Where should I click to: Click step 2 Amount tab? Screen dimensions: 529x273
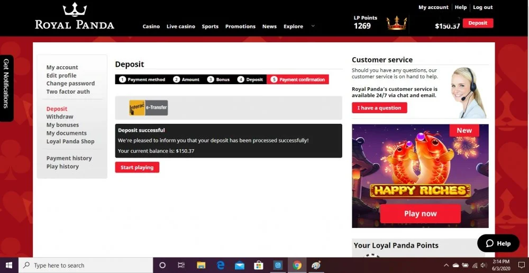pos(186,80)
